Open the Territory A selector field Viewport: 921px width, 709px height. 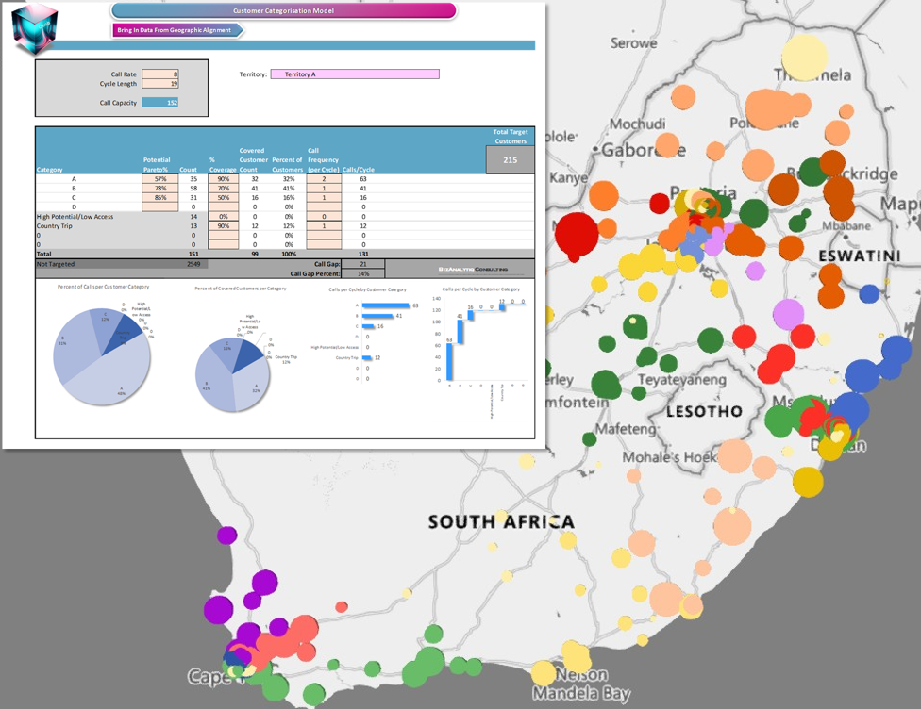pos(354,74)
